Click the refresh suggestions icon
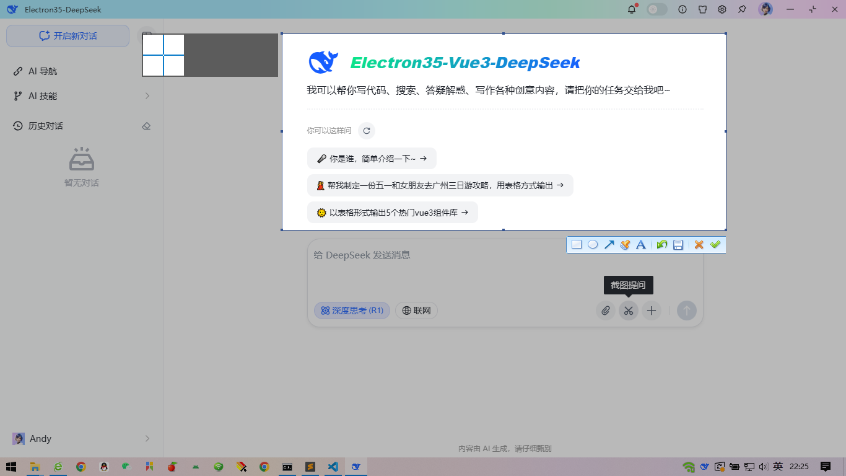Screen dimensions: 846x476 click(367, 131)
